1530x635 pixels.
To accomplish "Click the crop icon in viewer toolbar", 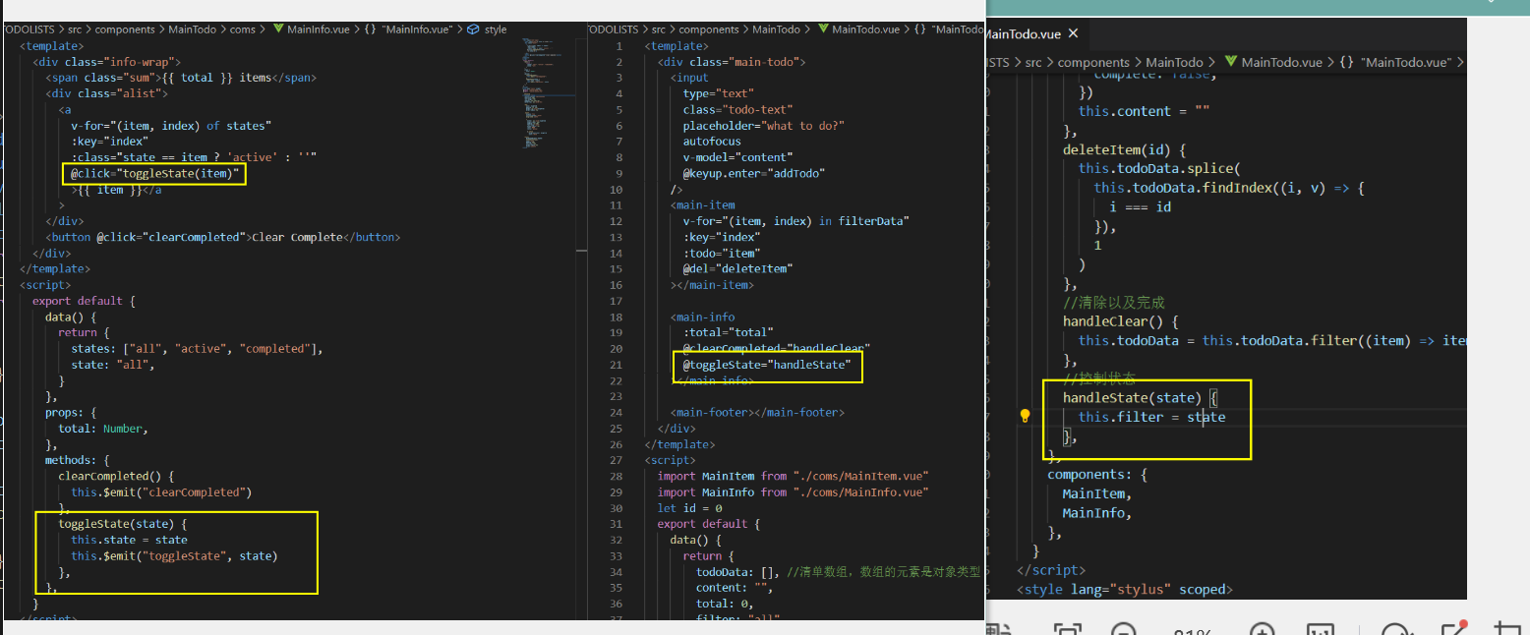I will pyautogui.click(x=1506, y=630).
